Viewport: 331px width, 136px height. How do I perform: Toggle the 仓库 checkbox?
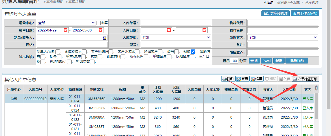coord(98,23)
